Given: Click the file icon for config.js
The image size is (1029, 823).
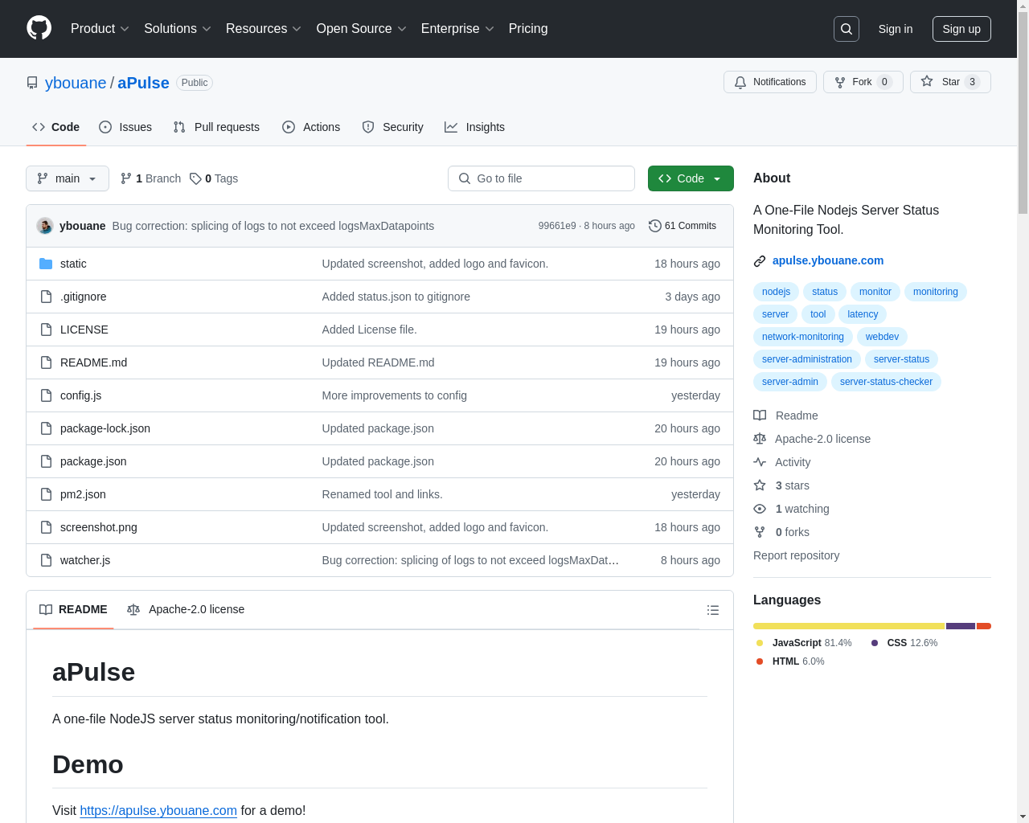Looking at the screenshot, I should (x=46, y=395).
